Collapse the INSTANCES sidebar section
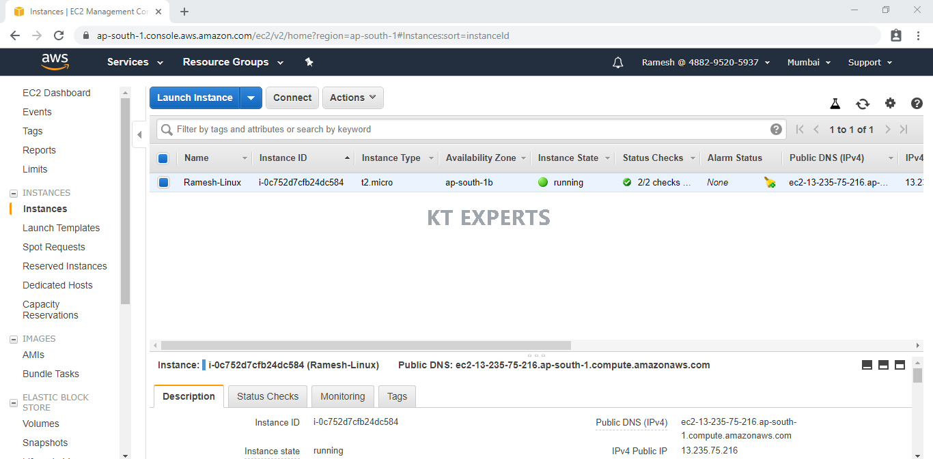Screen dimensions: 933x459 14,193
